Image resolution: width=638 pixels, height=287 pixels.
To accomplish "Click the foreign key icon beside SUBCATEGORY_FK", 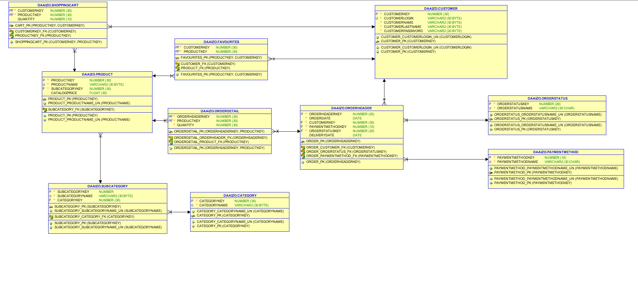I will (45, 109).
